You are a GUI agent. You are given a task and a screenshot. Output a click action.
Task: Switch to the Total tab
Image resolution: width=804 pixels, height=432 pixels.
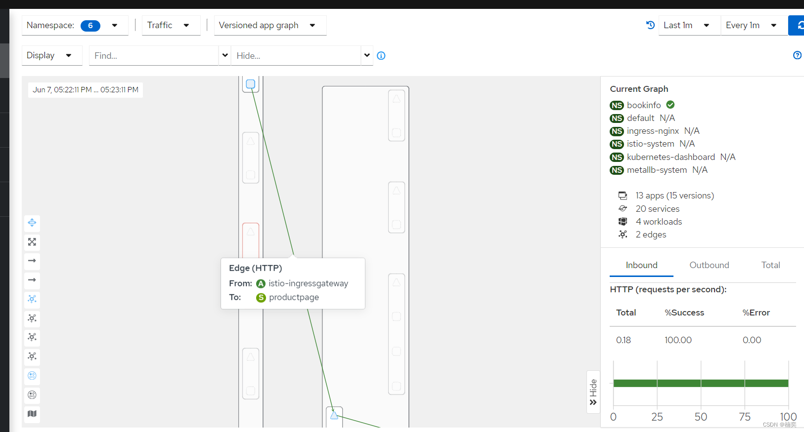point(770,265)
